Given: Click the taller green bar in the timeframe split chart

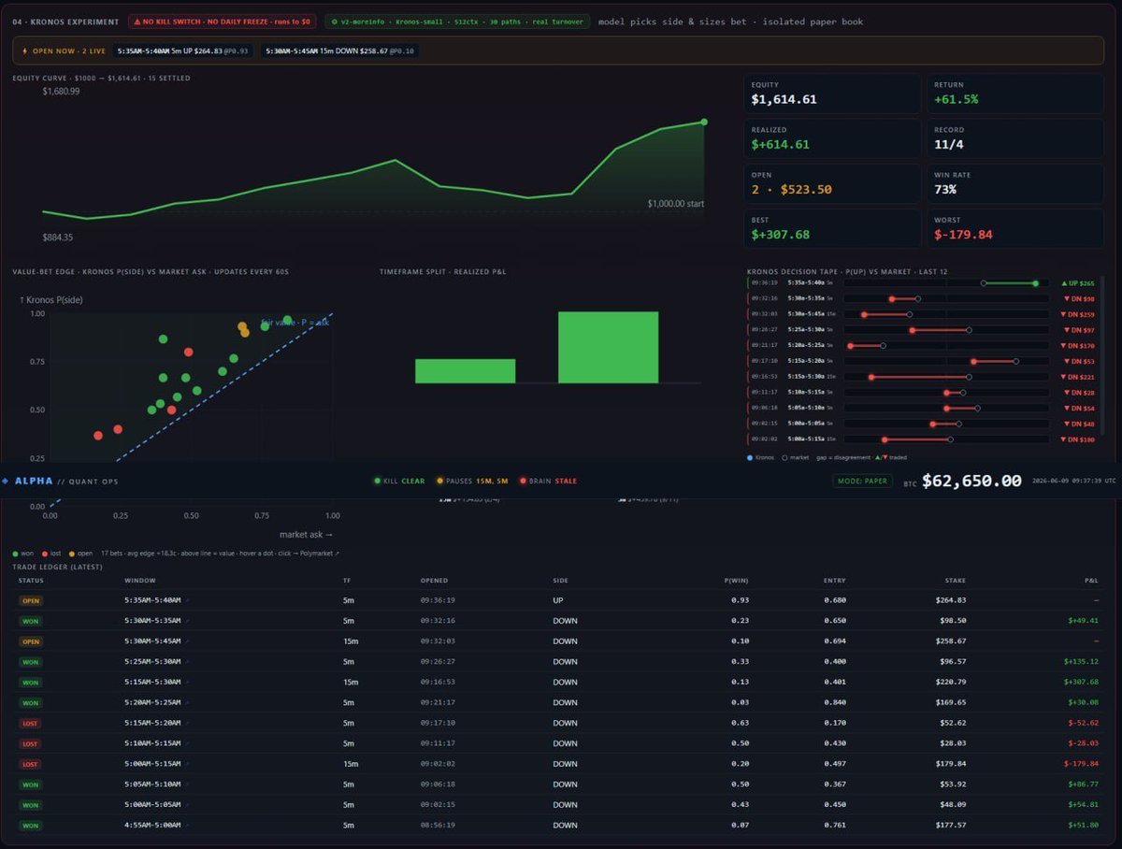Looking at the screenshot, I should click(x=609, y=347).
